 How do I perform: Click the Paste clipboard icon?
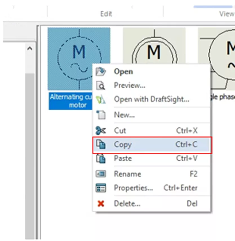click(100, 158)
